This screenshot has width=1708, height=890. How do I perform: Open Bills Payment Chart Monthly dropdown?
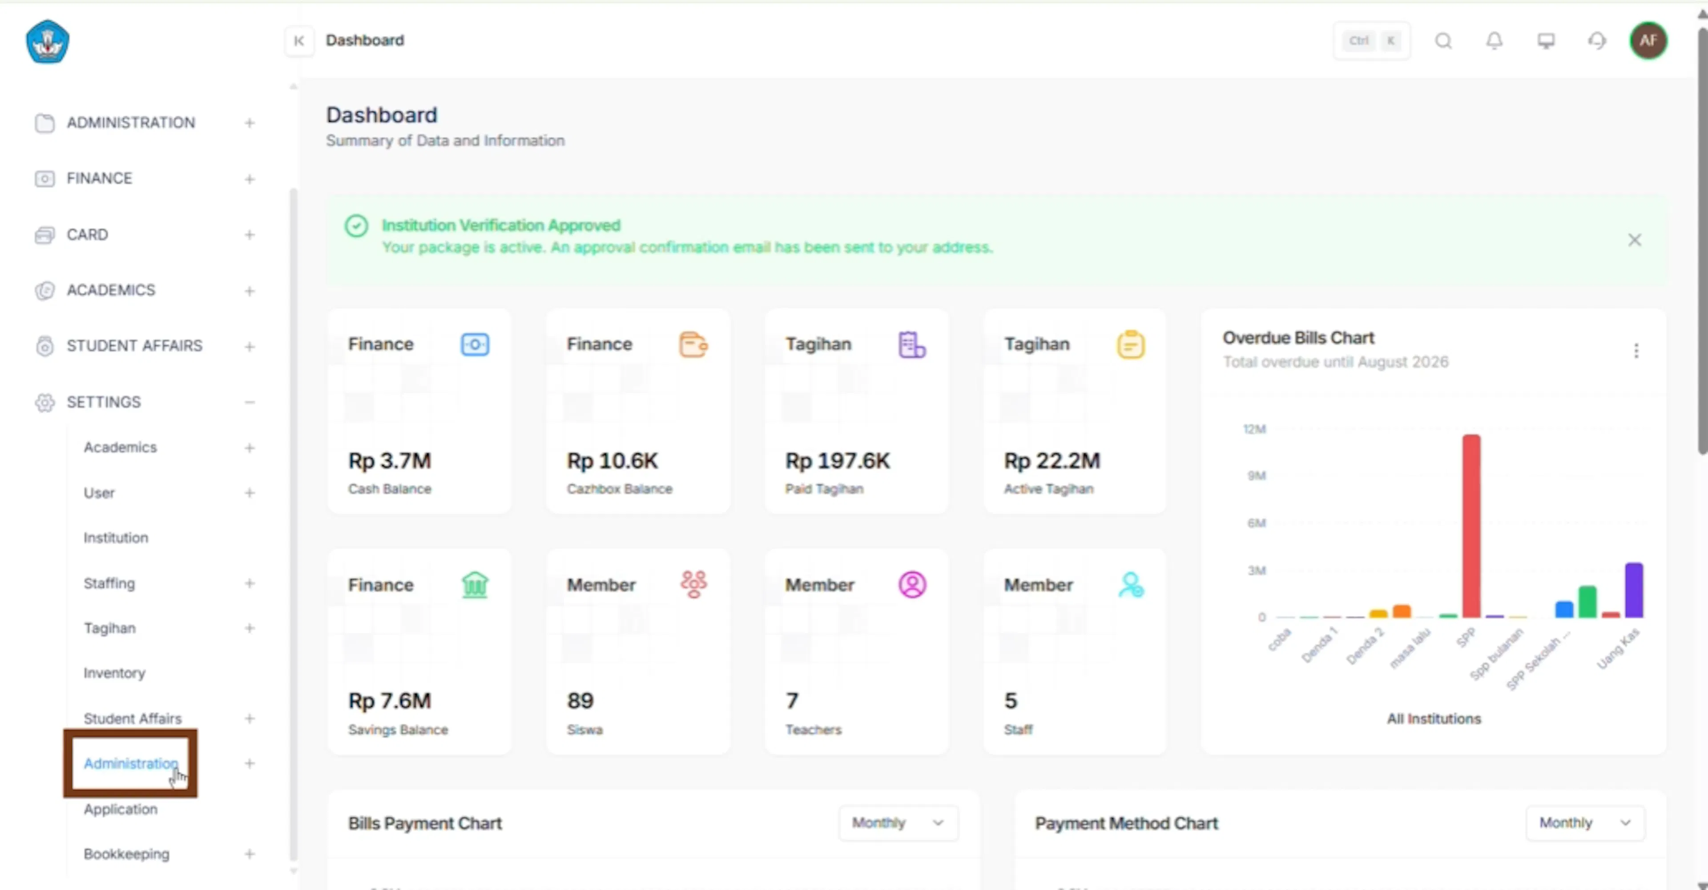coord(898,822)
